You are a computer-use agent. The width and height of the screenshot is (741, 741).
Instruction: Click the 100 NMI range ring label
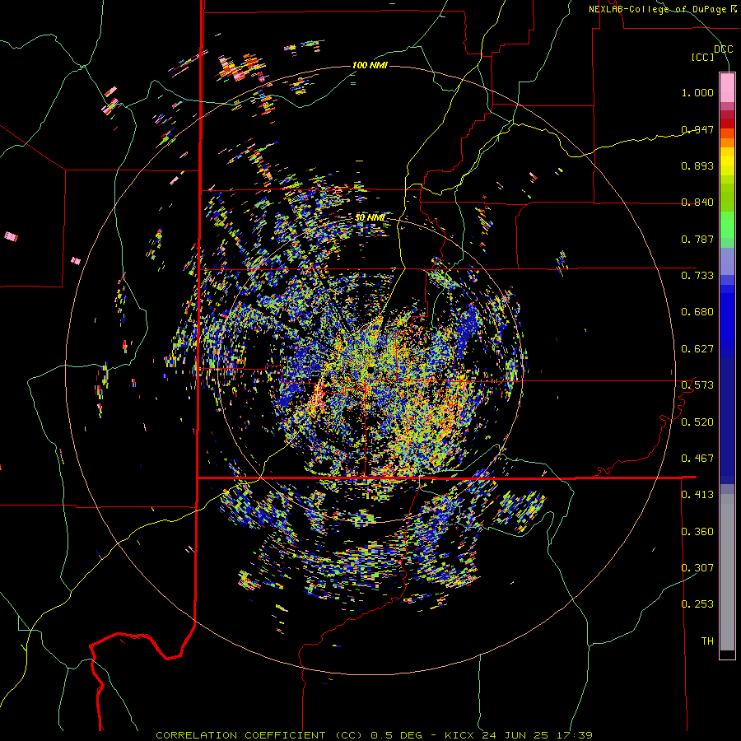pyautogui.click(x=370, y=65)
